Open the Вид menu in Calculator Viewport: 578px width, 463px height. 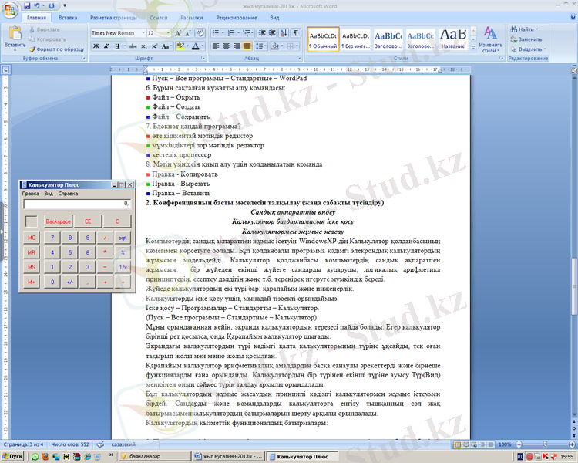48,194
